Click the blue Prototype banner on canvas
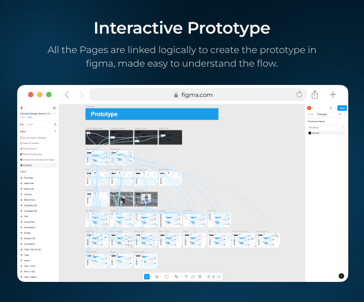Viewport: 364px width, 302px height. 152,114
